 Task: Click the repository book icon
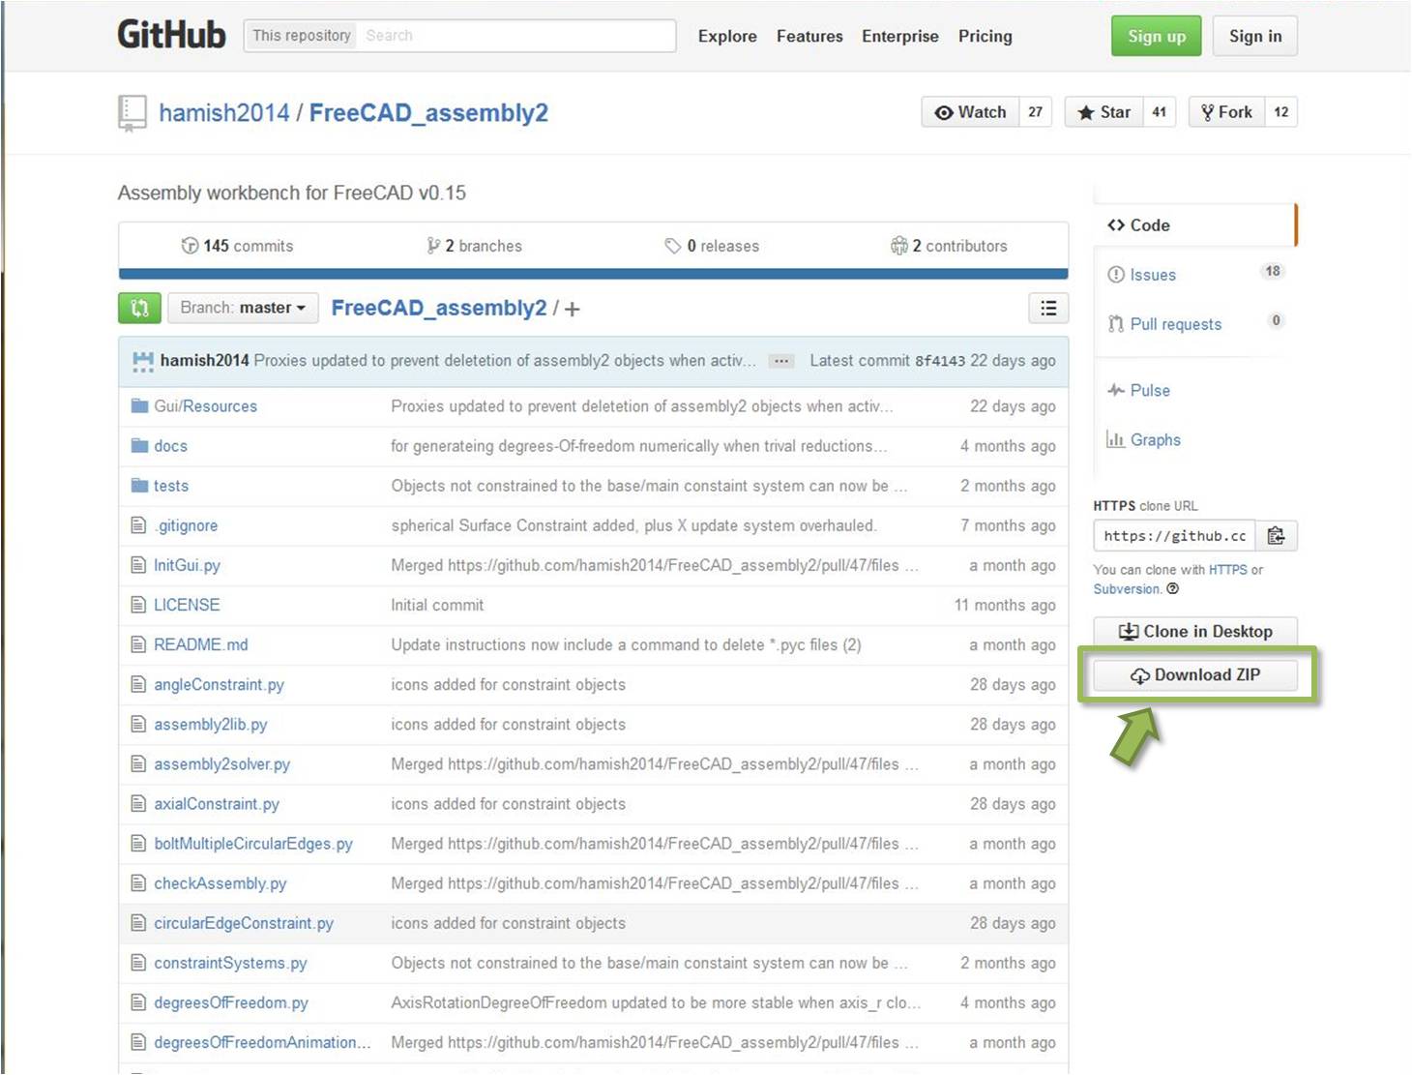click(x=132, y=113)
